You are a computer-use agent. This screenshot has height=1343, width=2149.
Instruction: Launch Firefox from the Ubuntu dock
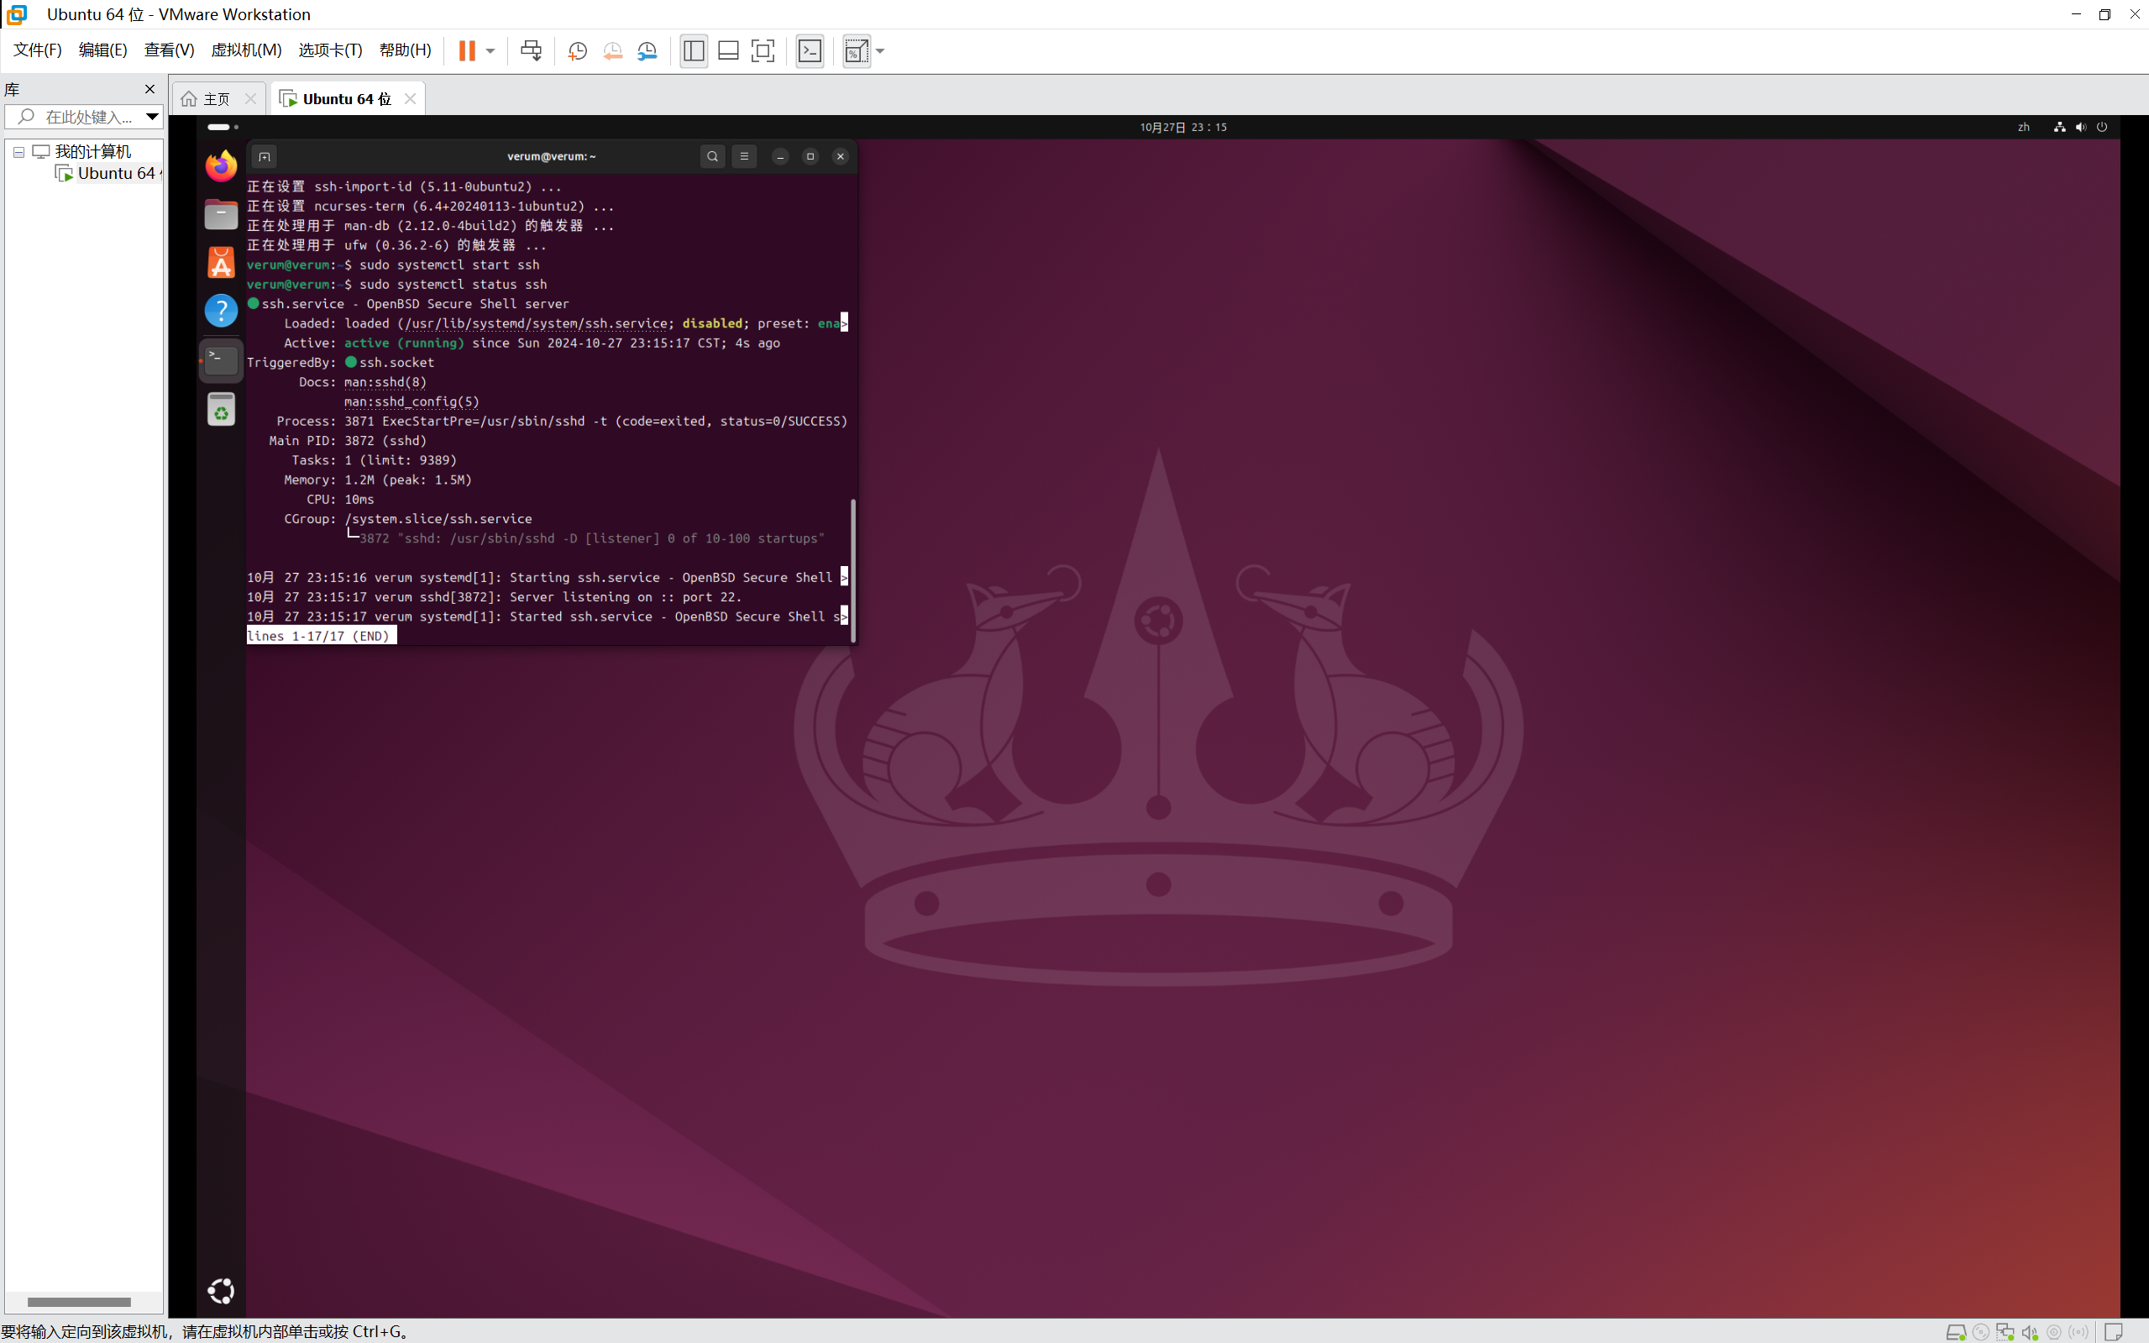(221, 166)
